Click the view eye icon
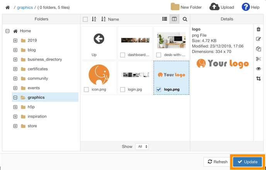Screen dimensions: 266x170 pos(259,69)
